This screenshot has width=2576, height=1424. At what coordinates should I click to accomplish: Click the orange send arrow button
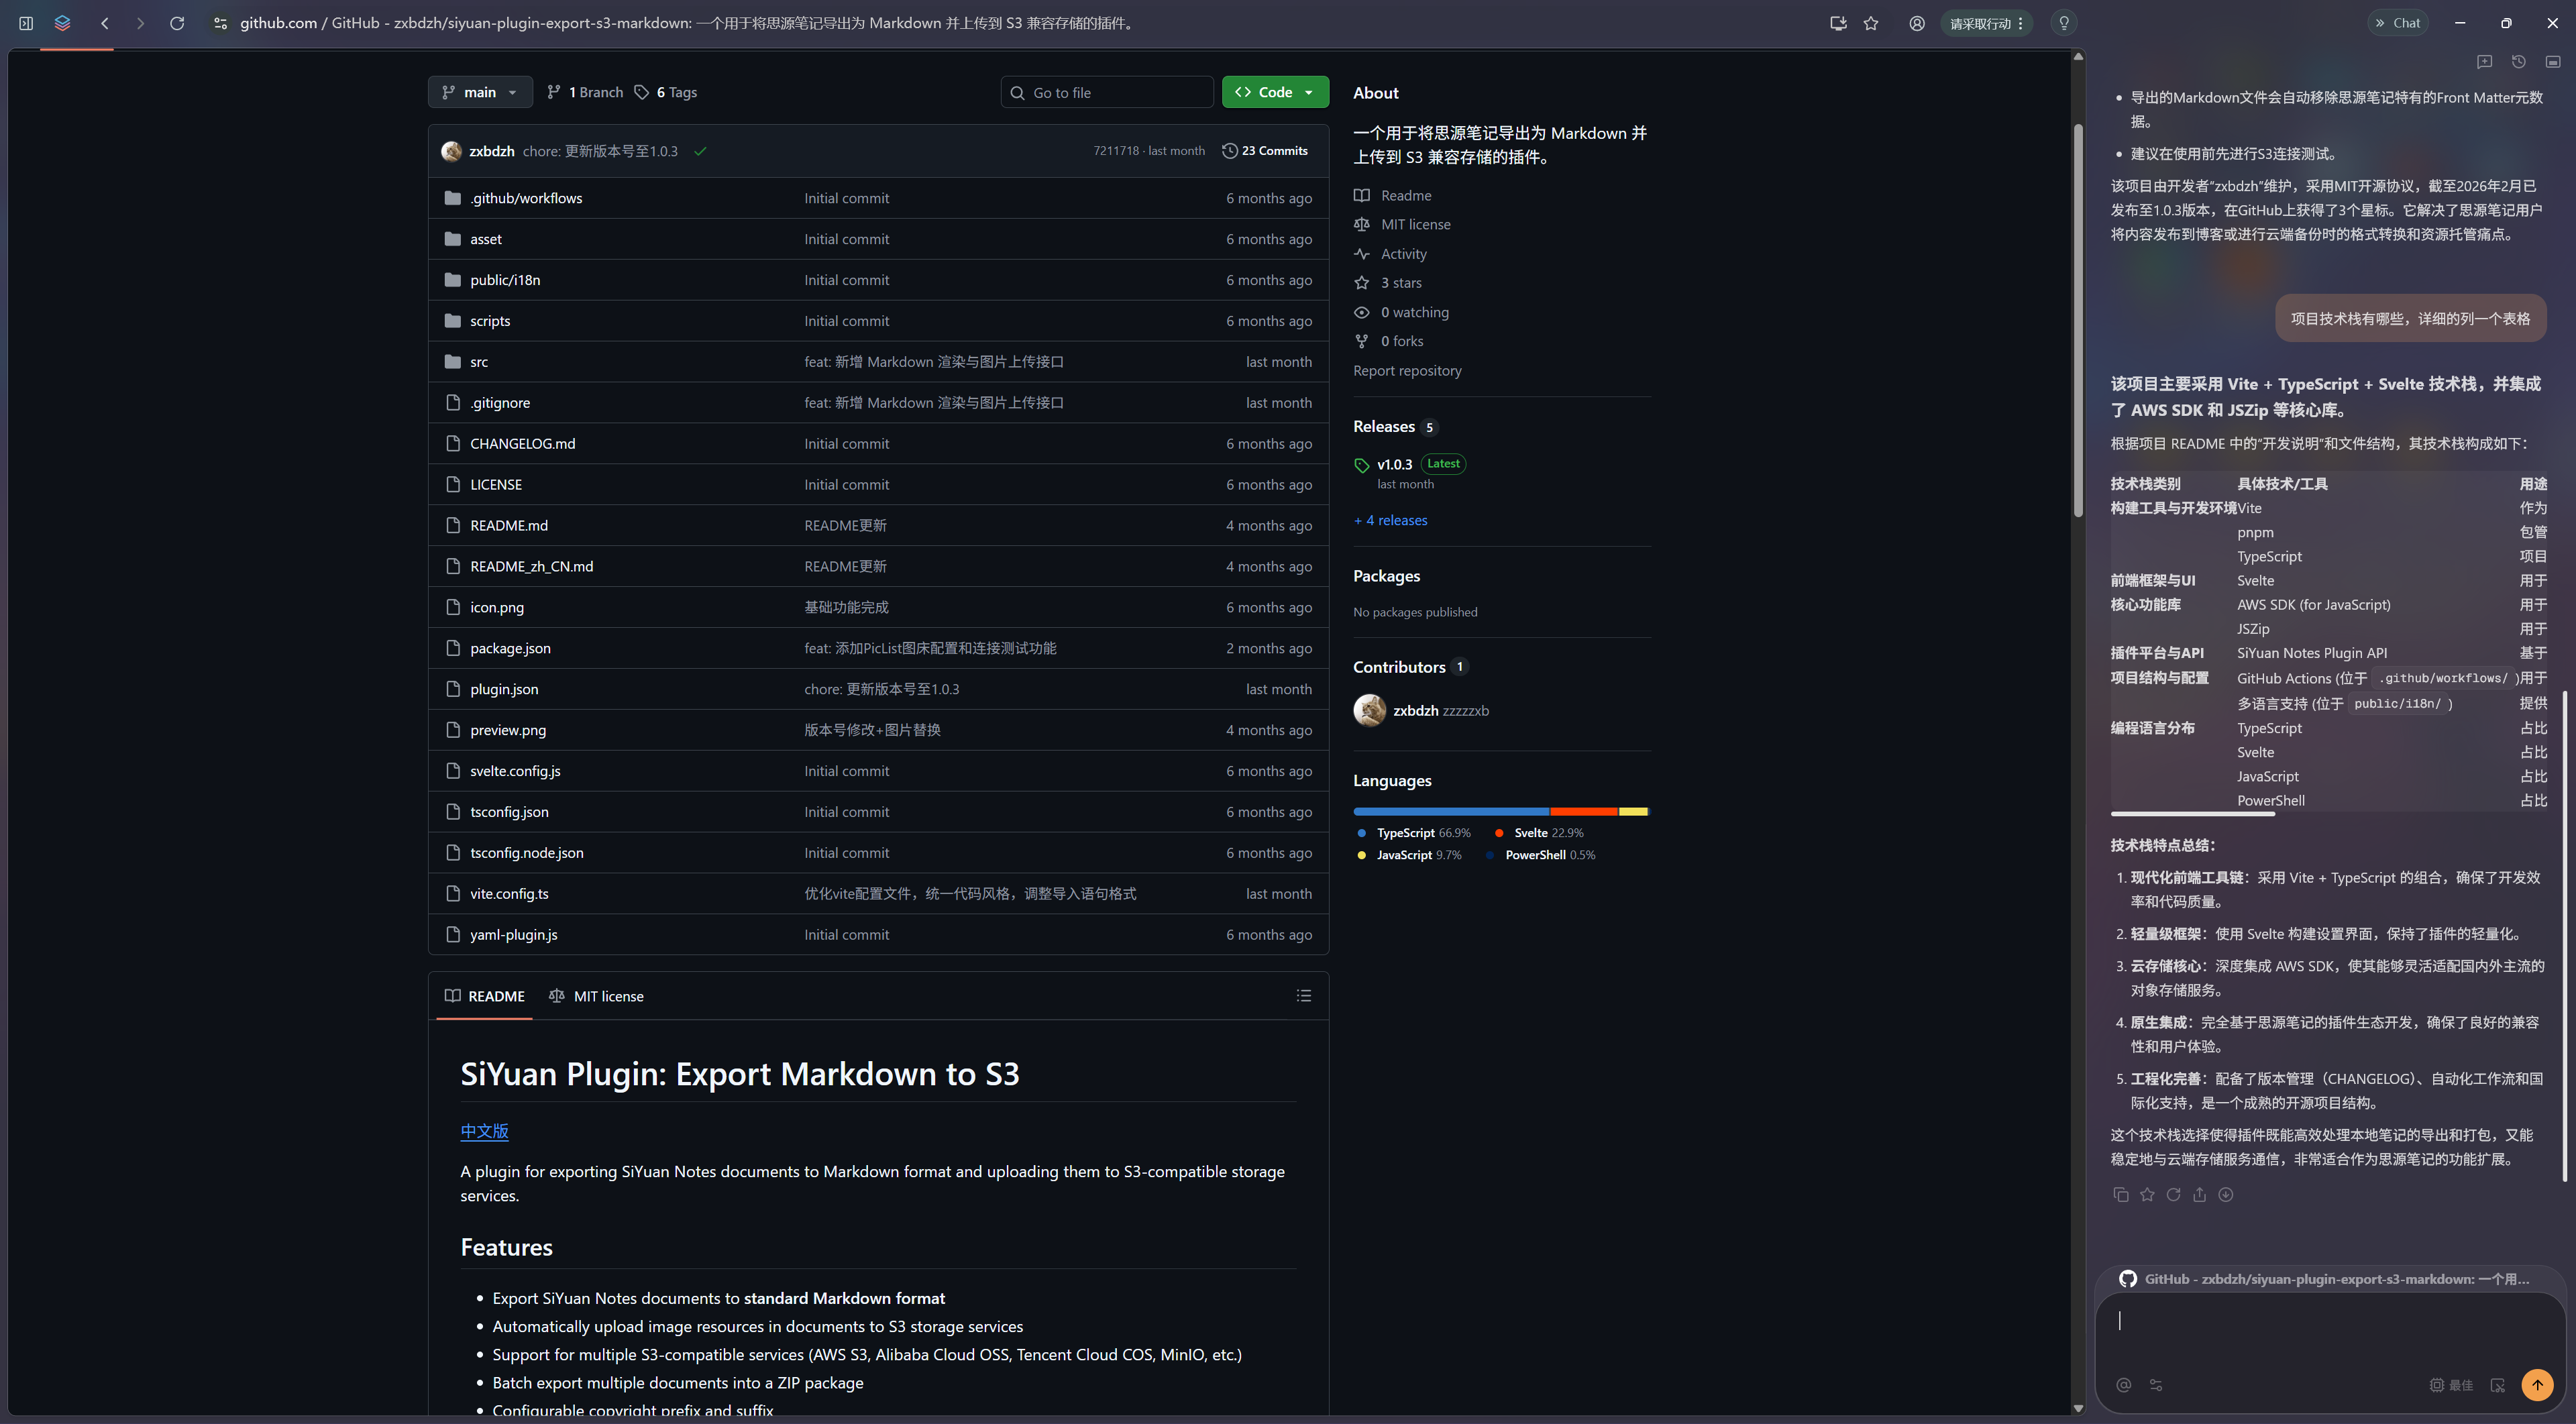(x=2536, y=1384)
